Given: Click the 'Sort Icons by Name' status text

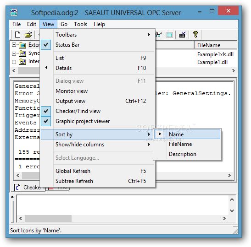Looking at the screenshot, I should pyautogui.click(x=36, y=231).
